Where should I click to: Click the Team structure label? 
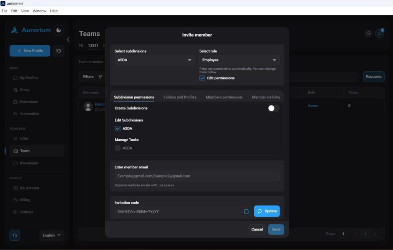click(x=91, y=62)
